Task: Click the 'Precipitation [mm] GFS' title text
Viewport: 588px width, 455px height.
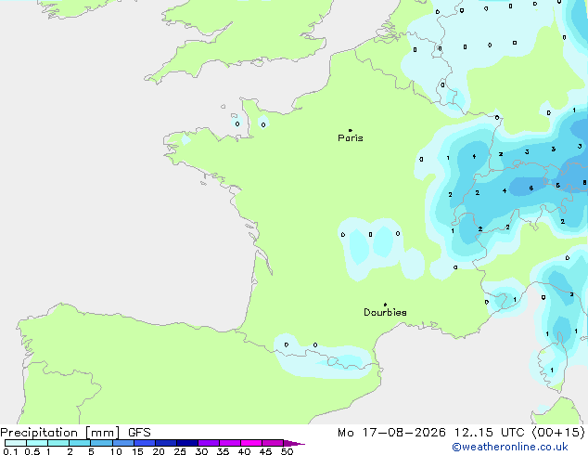Action: point(75,433)
